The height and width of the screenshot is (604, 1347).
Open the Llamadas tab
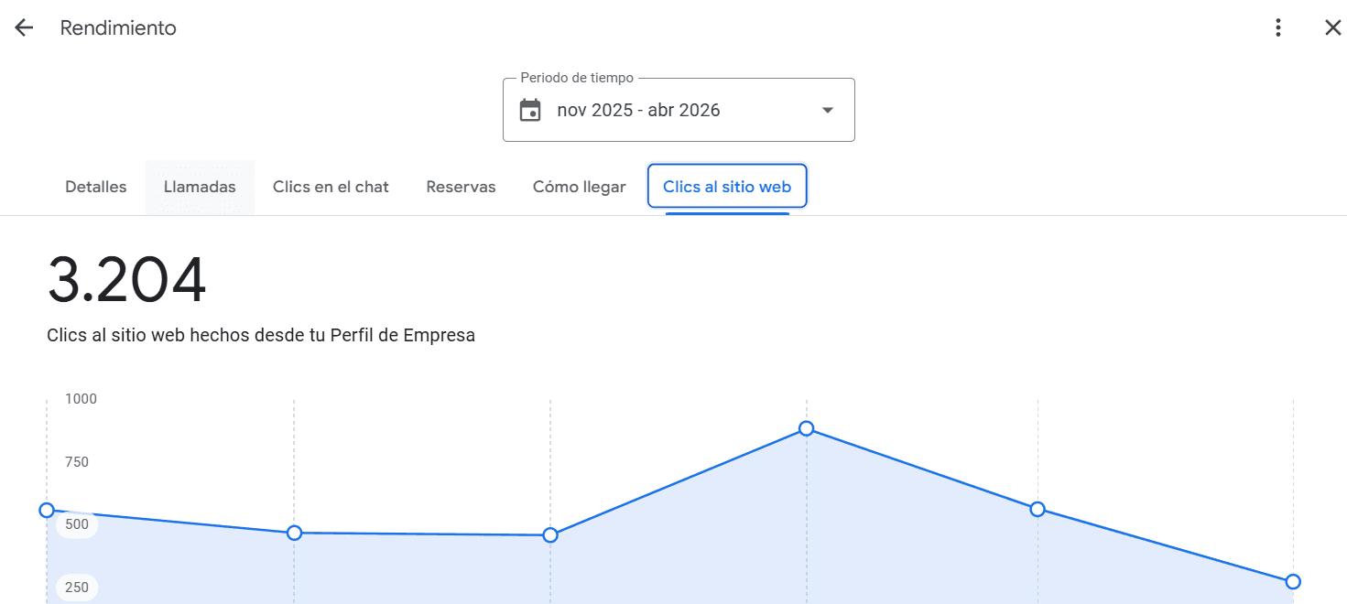point(200,187)
